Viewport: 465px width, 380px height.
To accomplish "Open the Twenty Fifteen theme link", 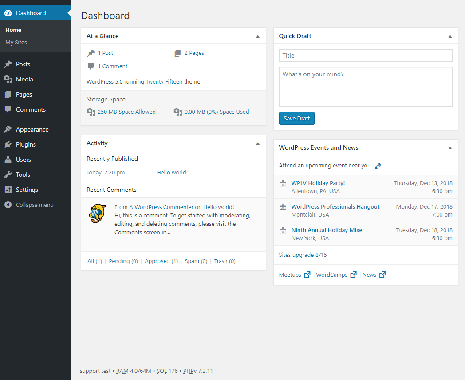I will (164, 81).
